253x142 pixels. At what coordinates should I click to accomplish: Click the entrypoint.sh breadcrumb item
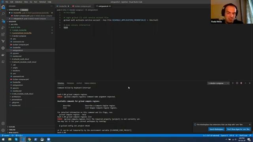coord(92,10)
